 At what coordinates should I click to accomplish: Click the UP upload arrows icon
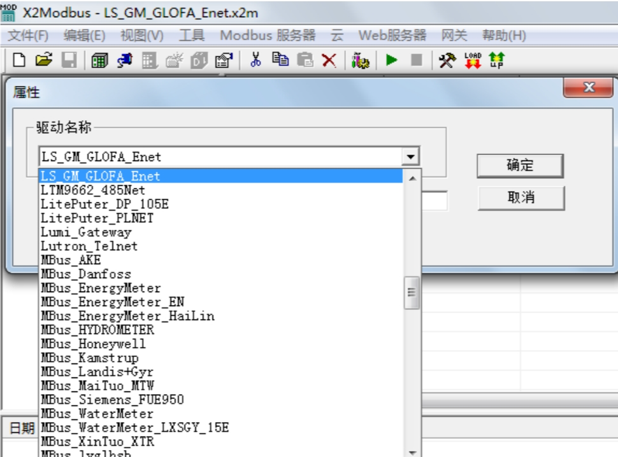tap(496, 60)
